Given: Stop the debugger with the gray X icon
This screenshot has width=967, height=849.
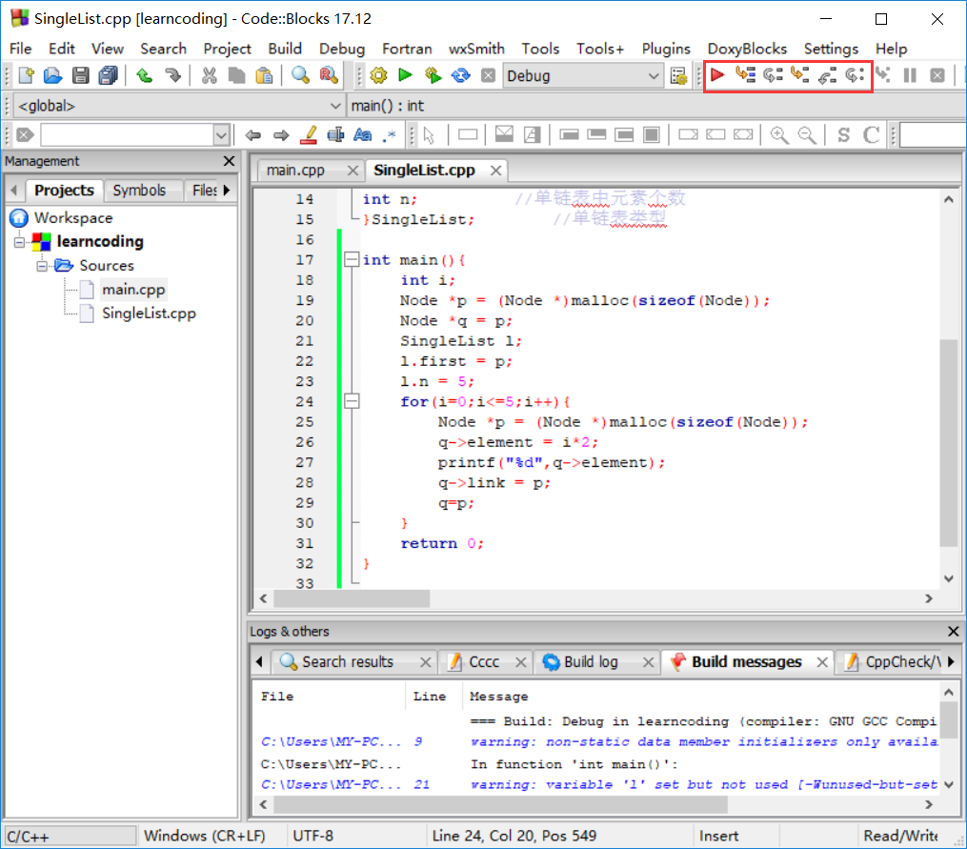Looking at the screenshot, I should click(937, 75).
